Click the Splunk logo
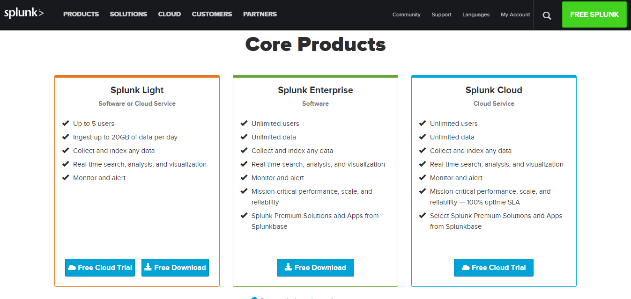Viewport: 631px width, 299px height. tap(24, 13)
